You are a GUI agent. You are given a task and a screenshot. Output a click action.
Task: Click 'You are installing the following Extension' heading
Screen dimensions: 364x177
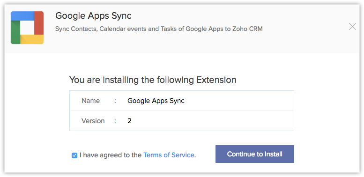pos(153,80)
